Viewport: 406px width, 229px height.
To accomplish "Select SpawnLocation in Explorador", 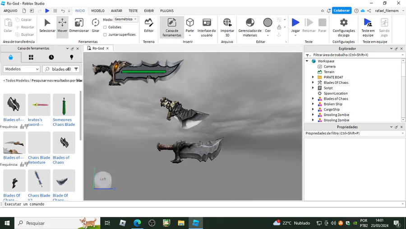I will [336, 93].
